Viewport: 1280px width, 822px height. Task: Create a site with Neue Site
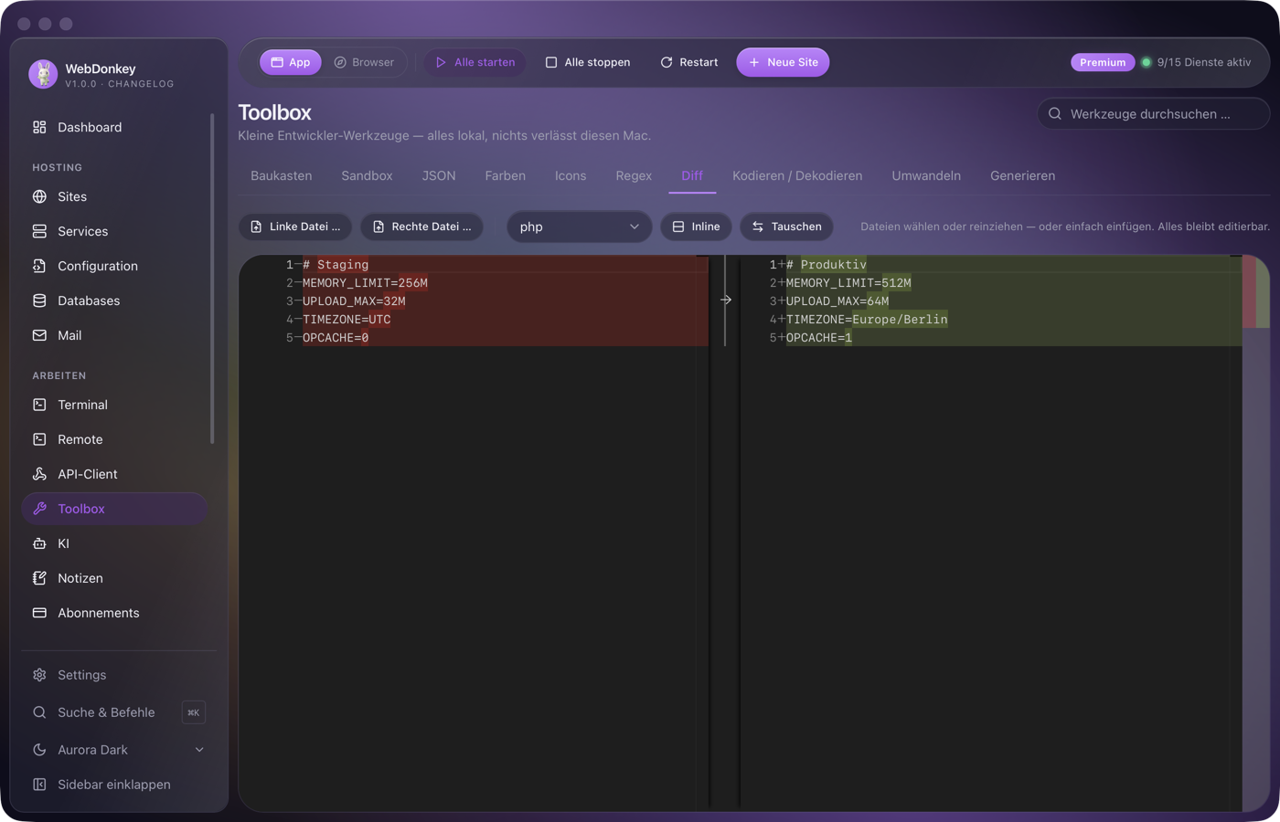point(784,62)
